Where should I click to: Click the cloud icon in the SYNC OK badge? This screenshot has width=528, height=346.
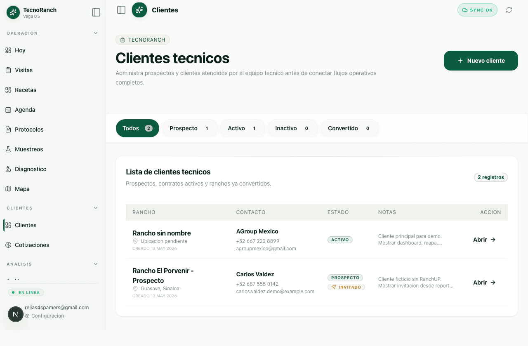[x=465, y=10]
